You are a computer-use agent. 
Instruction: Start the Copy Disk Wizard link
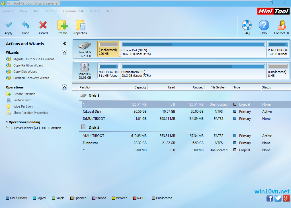(x=25, y=72)
